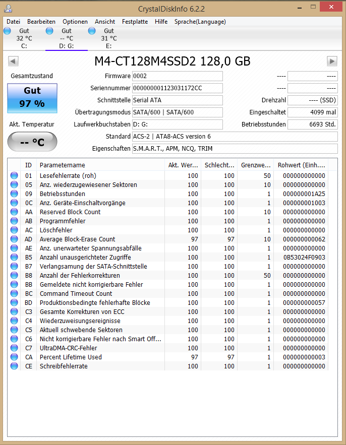This screenshot has width=346, height=445.
Task: Click status icon of row BD
Action: 14,303
